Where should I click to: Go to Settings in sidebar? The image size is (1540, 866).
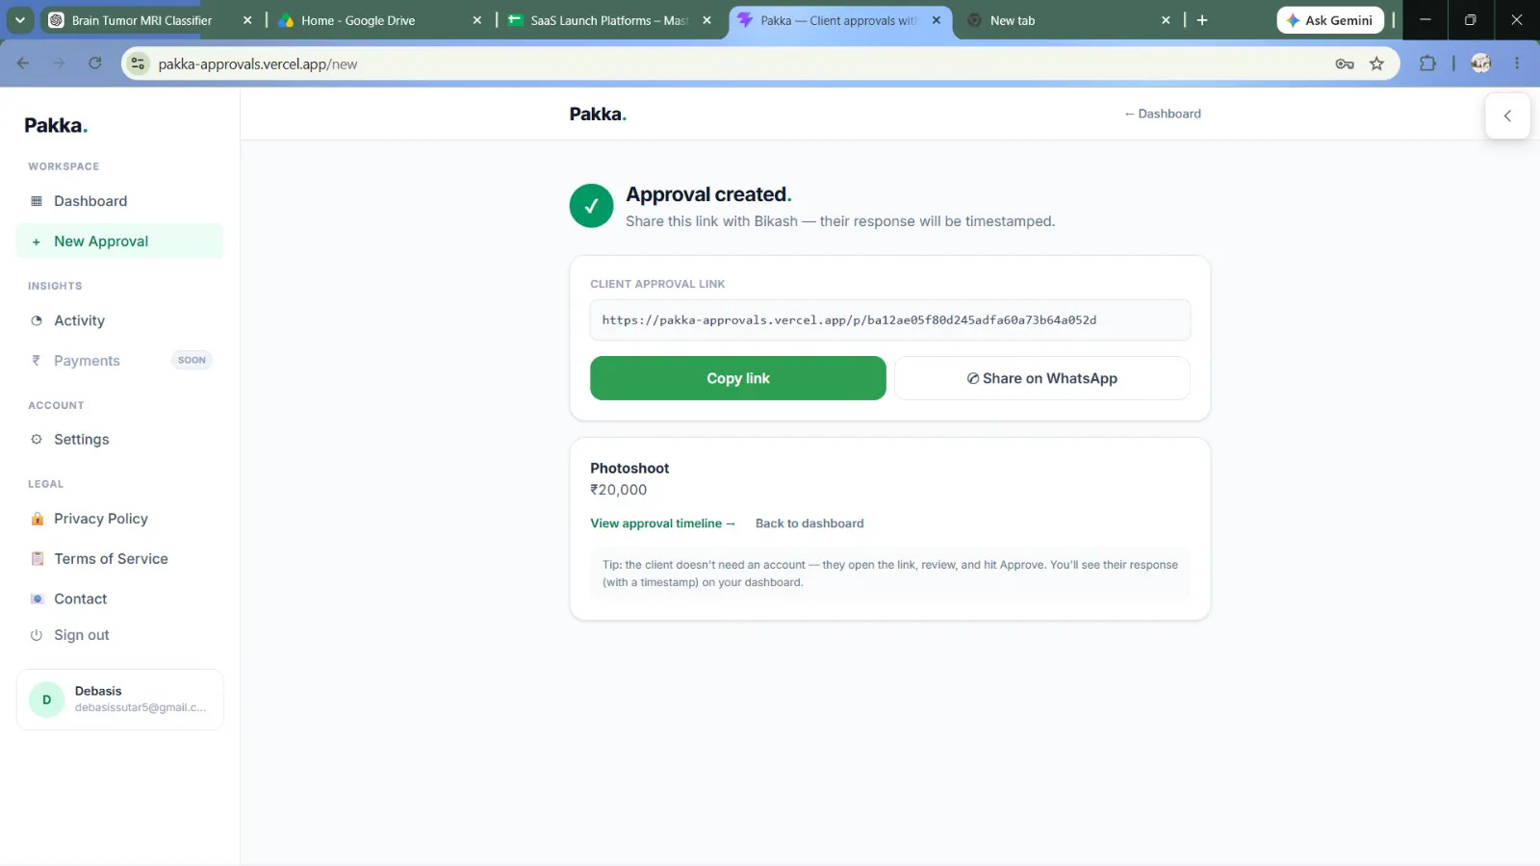click(119, 440)
